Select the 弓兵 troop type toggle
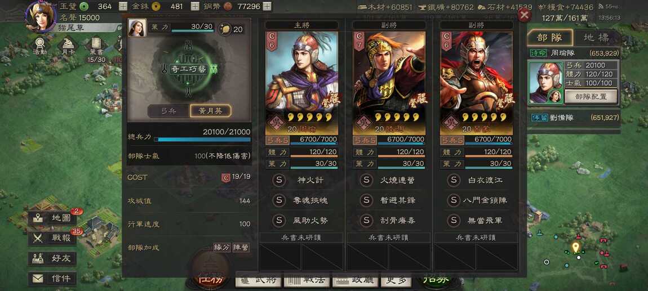648x291 pixels. tap(168, 111)
